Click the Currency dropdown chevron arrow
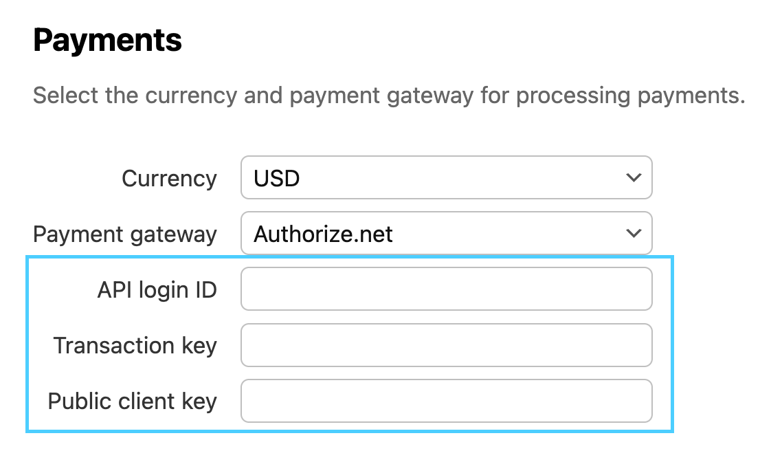This screenshot has width=771, height=462. [x=634, y=178]
